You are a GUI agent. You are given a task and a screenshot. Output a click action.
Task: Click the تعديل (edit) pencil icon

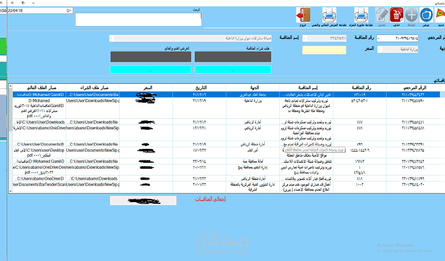pyautogui.click(x=382, y=15)
